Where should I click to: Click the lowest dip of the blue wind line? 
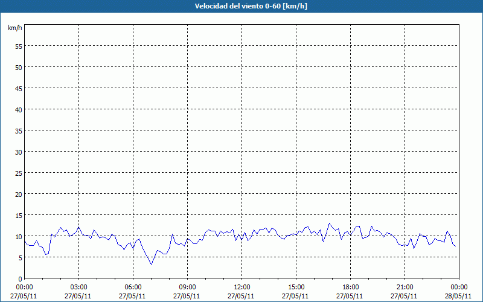(152, 265)
